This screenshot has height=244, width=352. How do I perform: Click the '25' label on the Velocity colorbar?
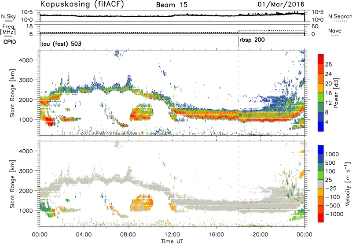click(x=328, y=180)
